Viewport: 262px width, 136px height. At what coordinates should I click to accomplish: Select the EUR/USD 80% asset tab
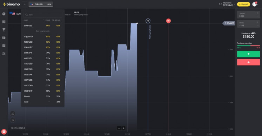tap(41, 4)
